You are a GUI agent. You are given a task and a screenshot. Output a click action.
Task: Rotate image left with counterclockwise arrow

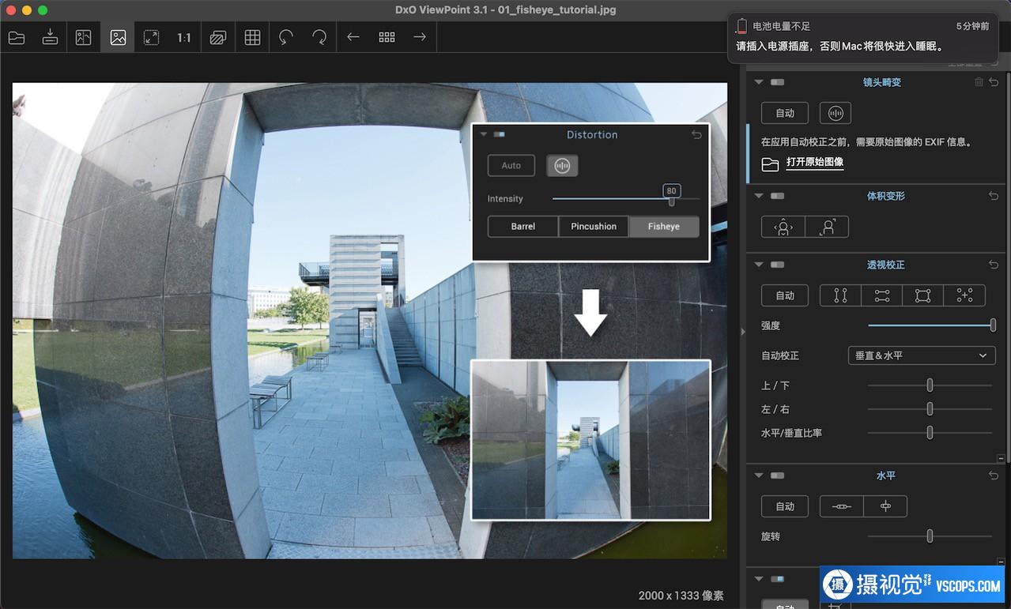286,37
